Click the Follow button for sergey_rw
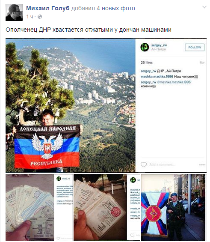The height and width of the screenshot is (242, 210). pos(195,48)
